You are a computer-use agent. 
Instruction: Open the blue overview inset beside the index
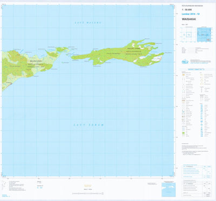(204, 35)
